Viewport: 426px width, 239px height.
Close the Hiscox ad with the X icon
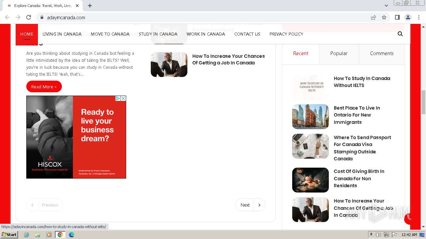[123, 99]
